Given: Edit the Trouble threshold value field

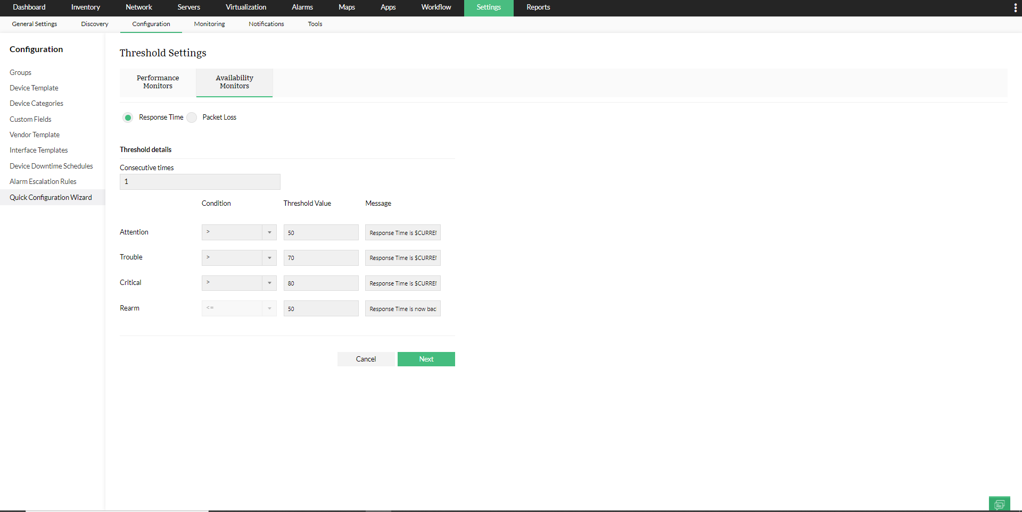Looking at the screenshot, I should point(321,258).
